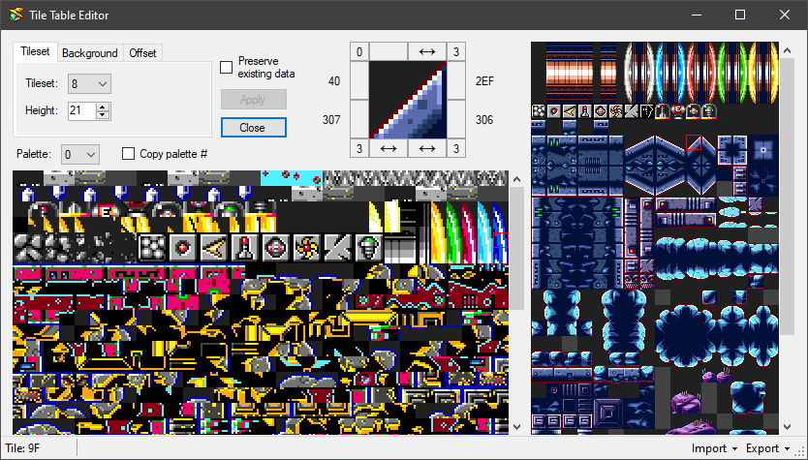
Task: Click the red-outlined blue tile in graphics panel
Action: coord(501,240)
